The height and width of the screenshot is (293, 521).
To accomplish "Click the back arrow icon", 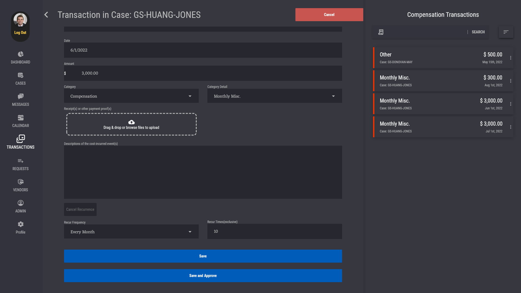I will (46, 15).
